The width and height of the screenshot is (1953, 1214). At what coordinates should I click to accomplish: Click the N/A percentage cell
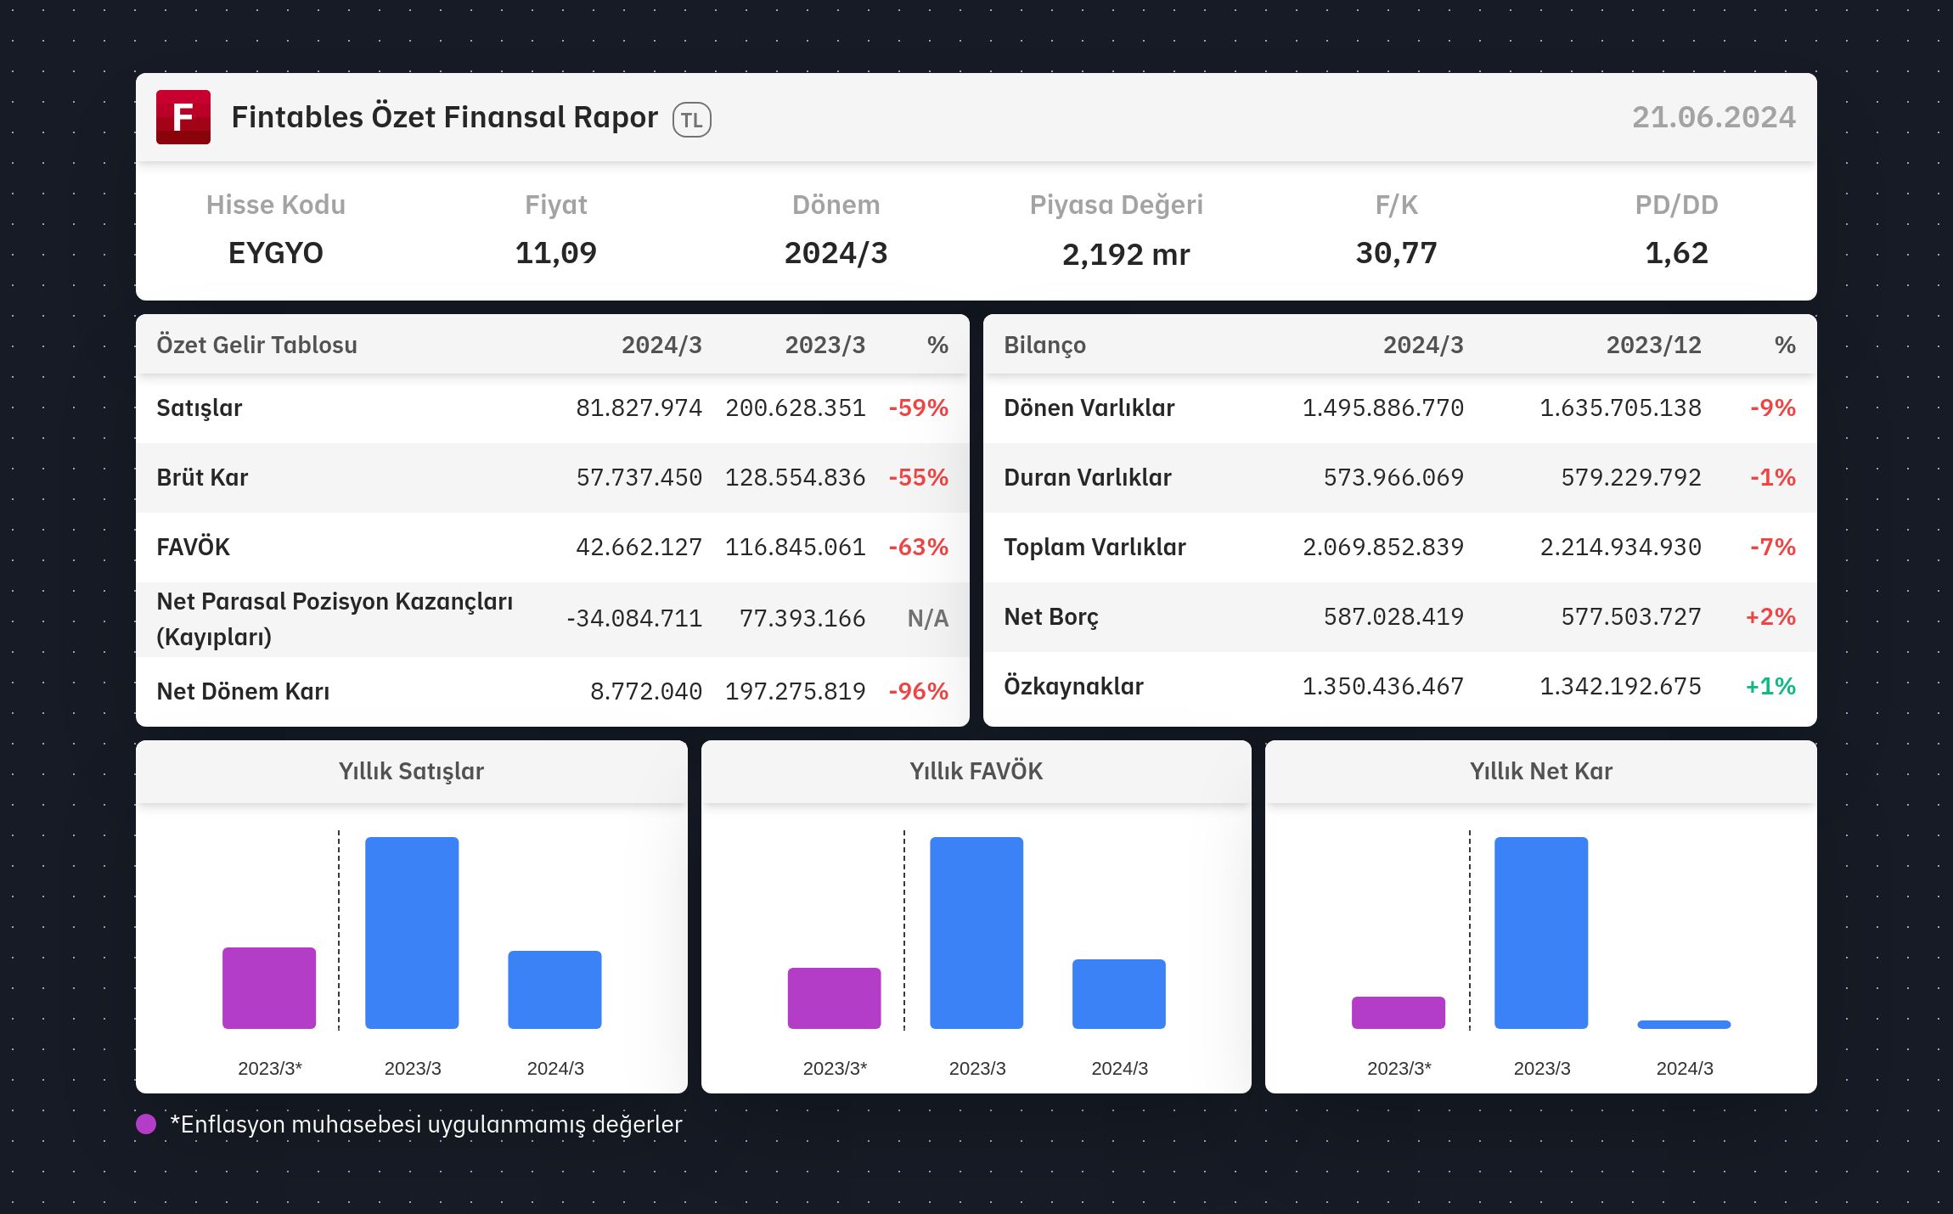click(x=928, y=618)
